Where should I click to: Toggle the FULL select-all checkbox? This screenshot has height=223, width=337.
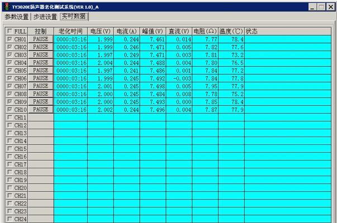tap(10, 31)
